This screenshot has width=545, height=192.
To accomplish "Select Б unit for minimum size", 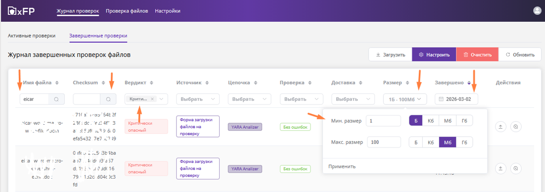I will [x=416, y=121].
